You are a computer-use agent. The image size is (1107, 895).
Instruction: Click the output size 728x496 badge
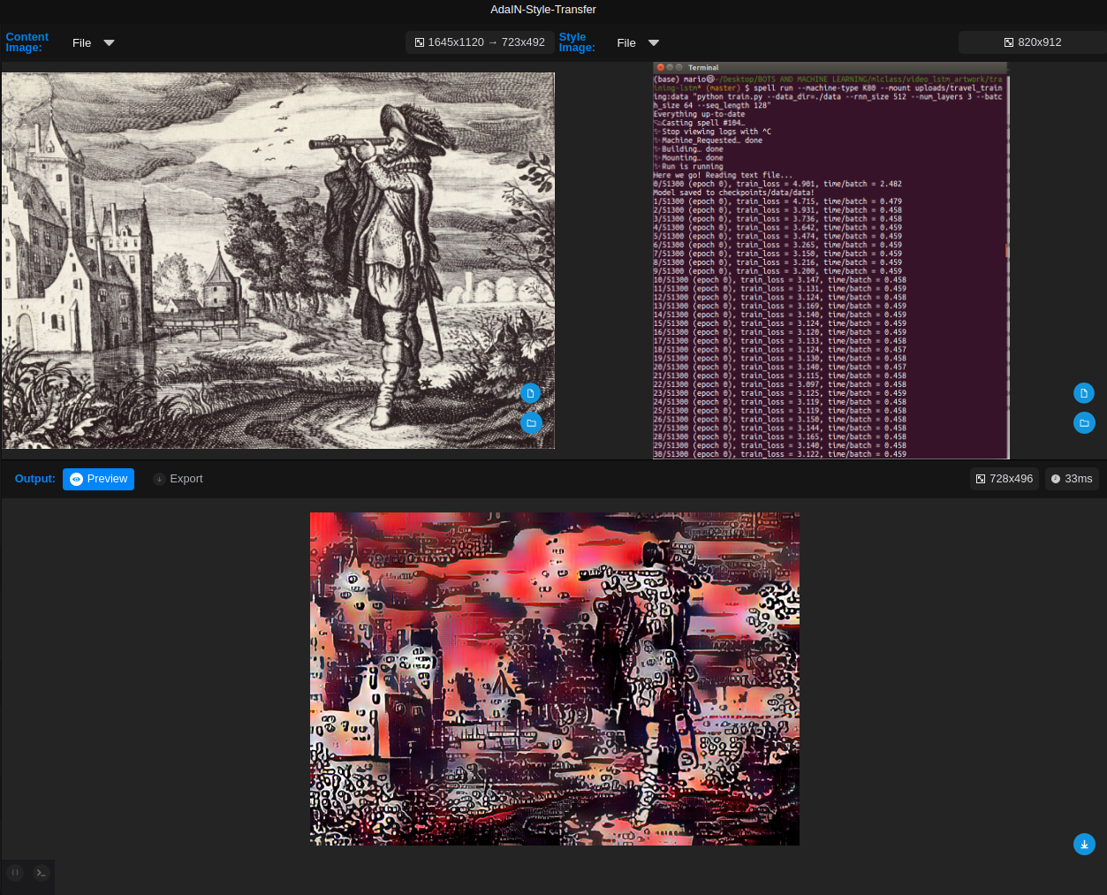(x=1005, y=479)
